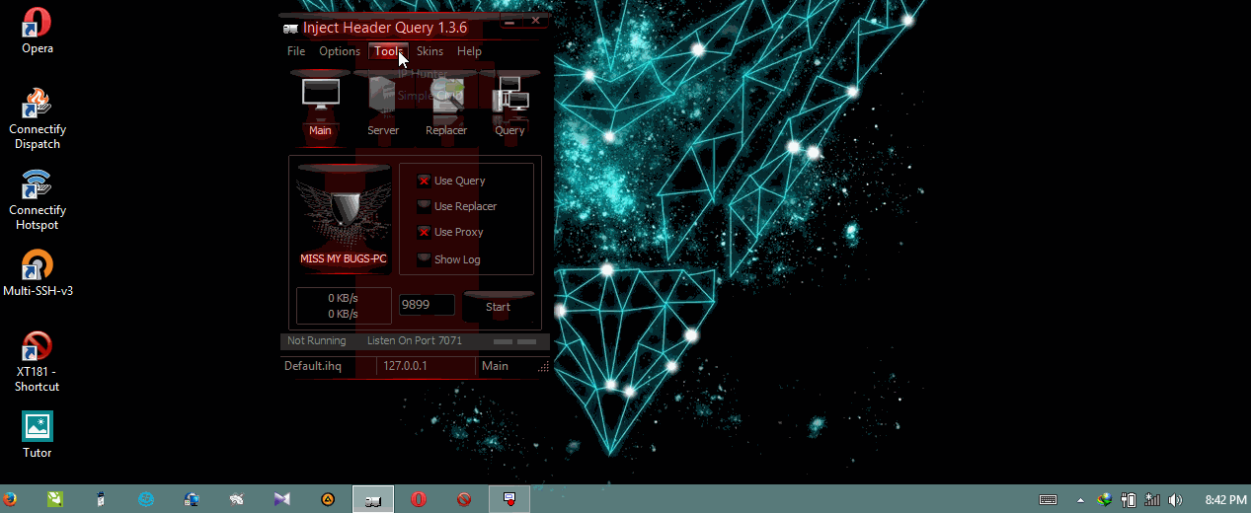Switch to Inject Header Query taskbar button
This screenshot has height=513, width=1251.
(373, 499)
